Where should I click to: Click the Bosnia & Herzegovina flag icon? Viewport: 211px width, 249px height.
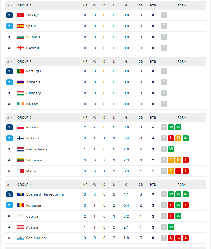tap(20, 194)
